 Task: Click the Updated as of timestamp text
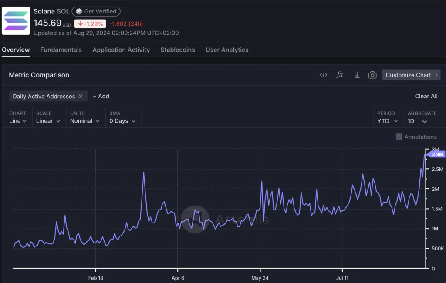(x=106, y=33)
